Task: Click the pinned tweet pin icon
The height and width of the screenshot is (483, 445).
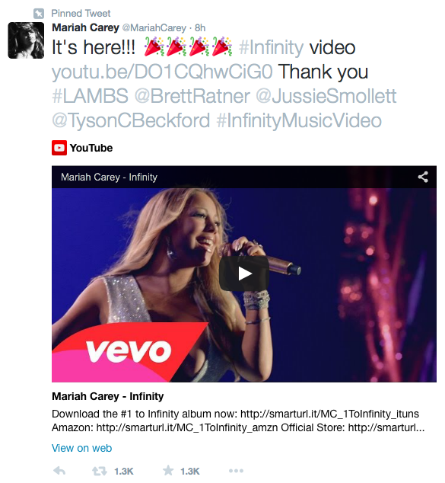Action: point(39,14)
